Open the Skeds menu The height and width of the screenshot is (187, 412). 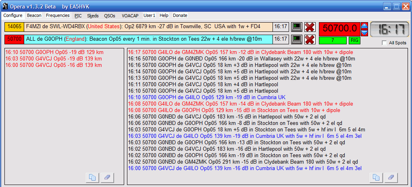click(93, 16)
